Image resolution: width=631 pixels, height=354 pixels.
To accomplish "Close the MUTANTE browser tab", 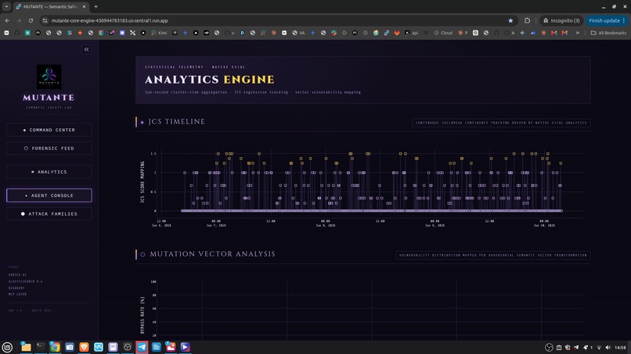I will point(84,6).
